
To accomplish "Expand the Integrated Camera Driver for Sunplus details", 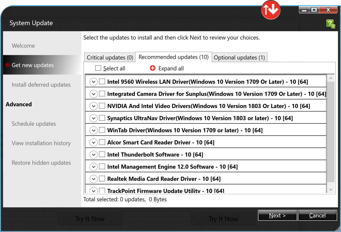I will coord(94,94).
